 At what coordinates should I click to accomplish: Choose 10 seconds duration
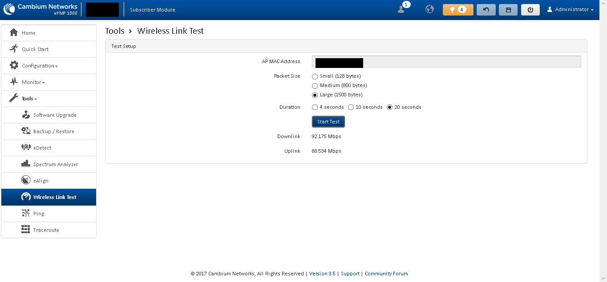(x=351, y=107)
